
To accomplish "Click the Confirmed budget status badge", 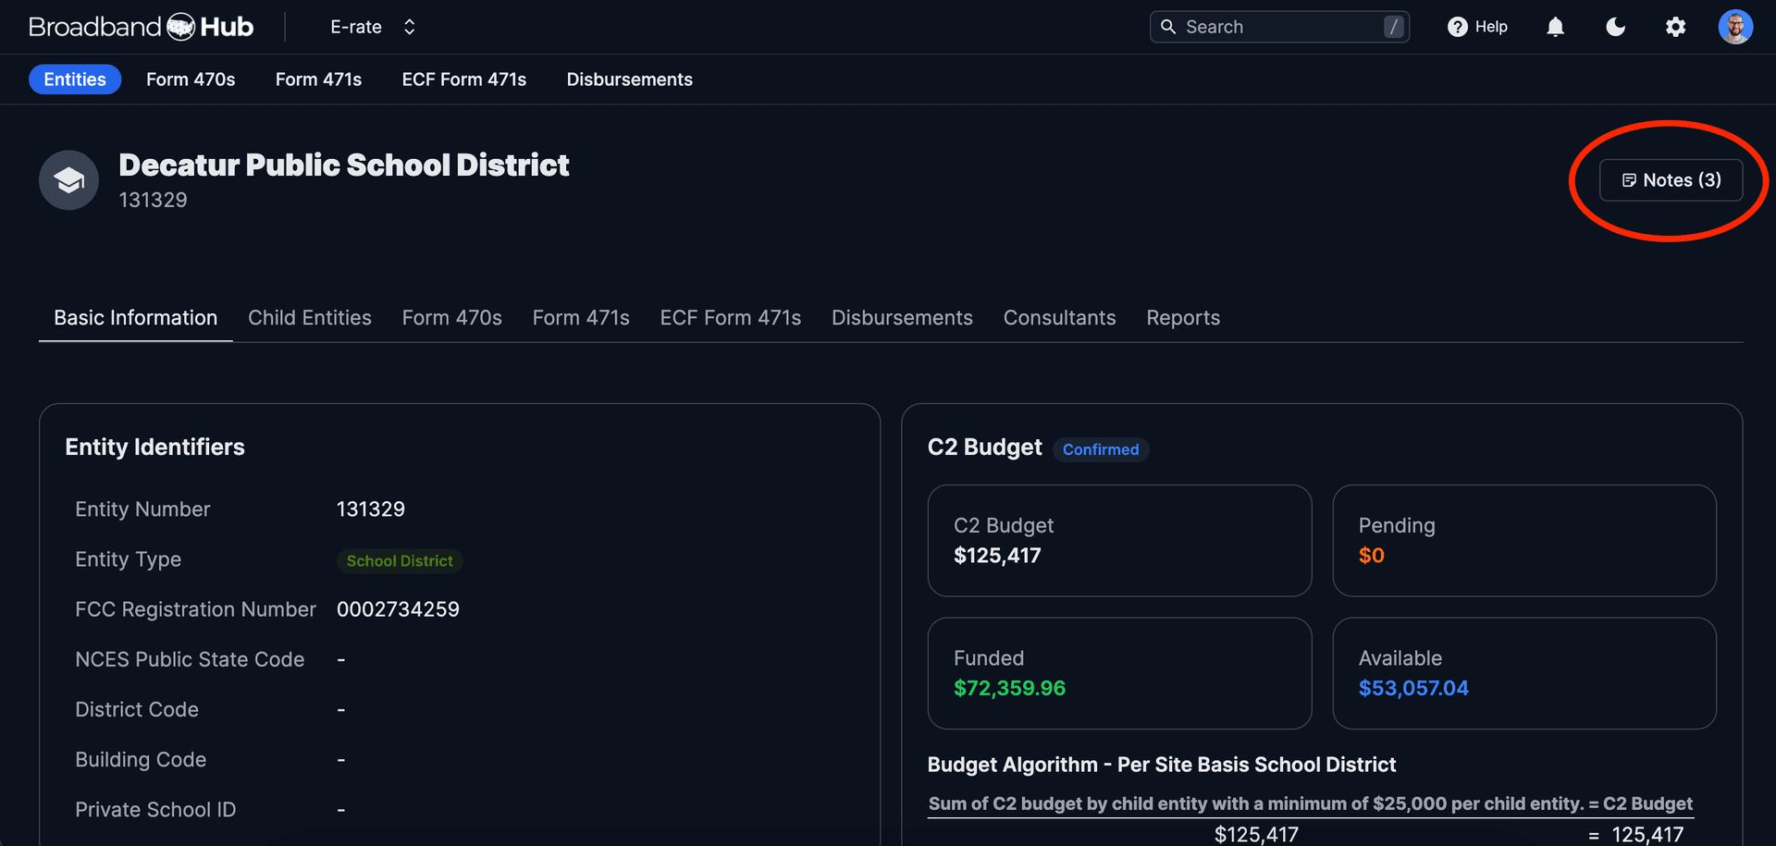I will [x=1100, y=449].
